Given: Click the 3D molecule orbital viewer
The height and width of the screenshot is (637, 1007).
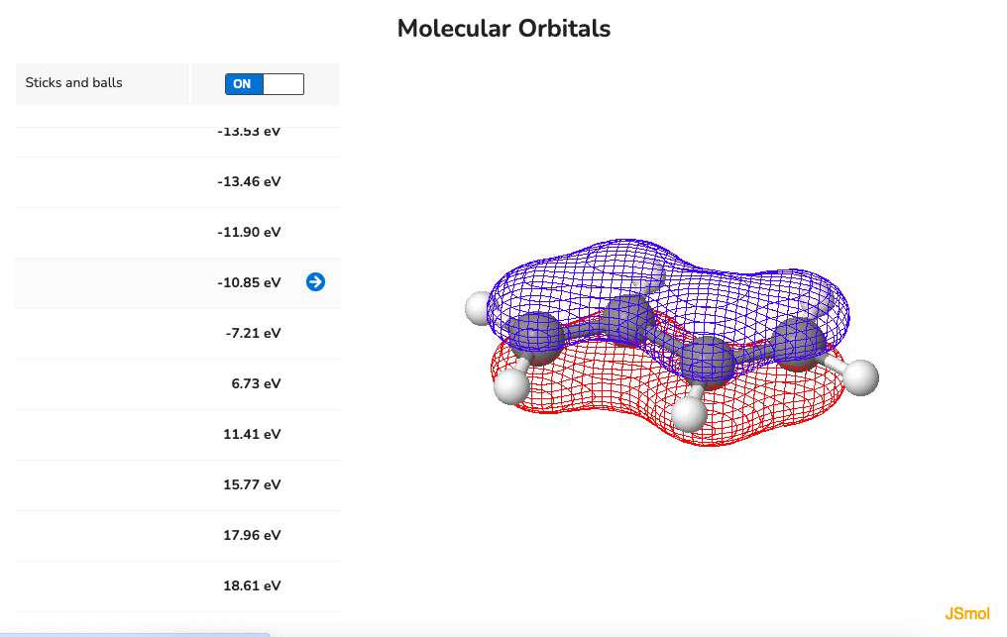Looking at the screenshot, I should (x=672, y=341).
